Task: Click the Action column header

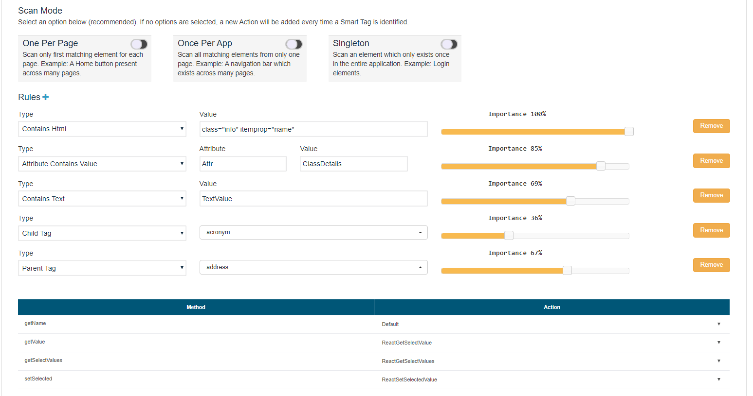Action: 552,307
